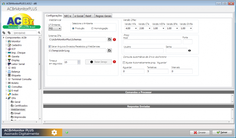Switch to NFC-e tab

click(68, 16)
